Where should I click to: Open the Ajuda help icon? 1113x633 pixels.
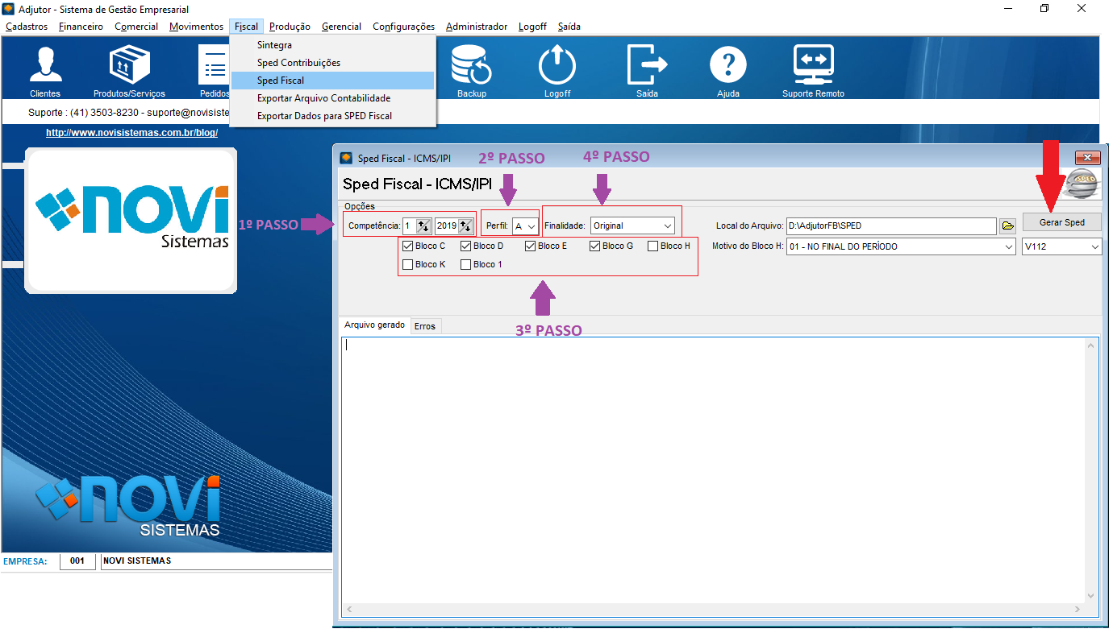(728, 71)
